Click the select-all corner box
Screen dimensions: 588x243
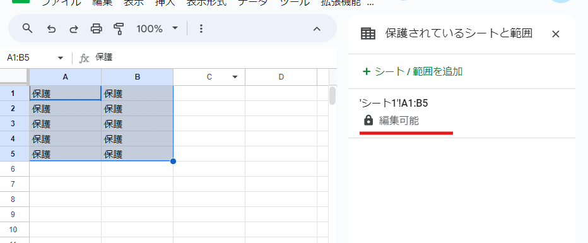(x=15, y=77)
